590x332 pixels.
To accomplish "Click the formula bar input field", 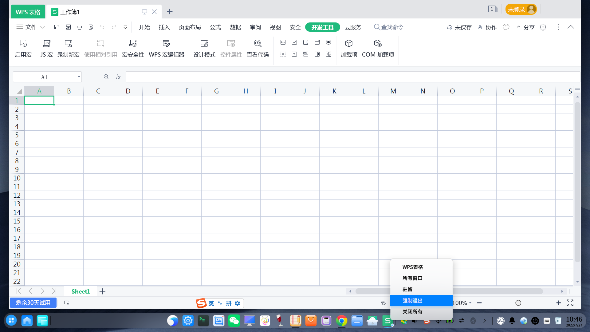I will pos(307,77).
